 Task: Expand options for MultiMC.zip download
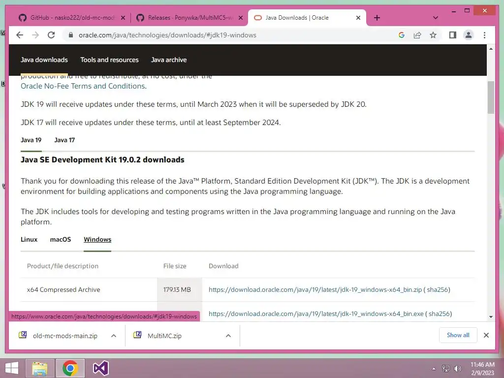[x=228, y=336]
